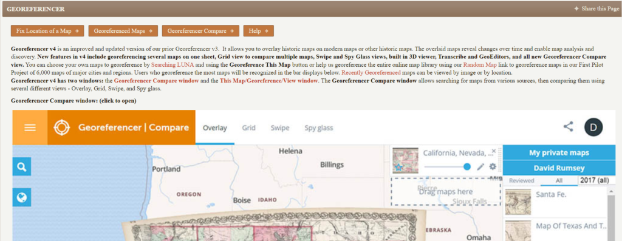Toggle the star on California map thumbnail
This screenshot has height=241, width=622.
398,168
